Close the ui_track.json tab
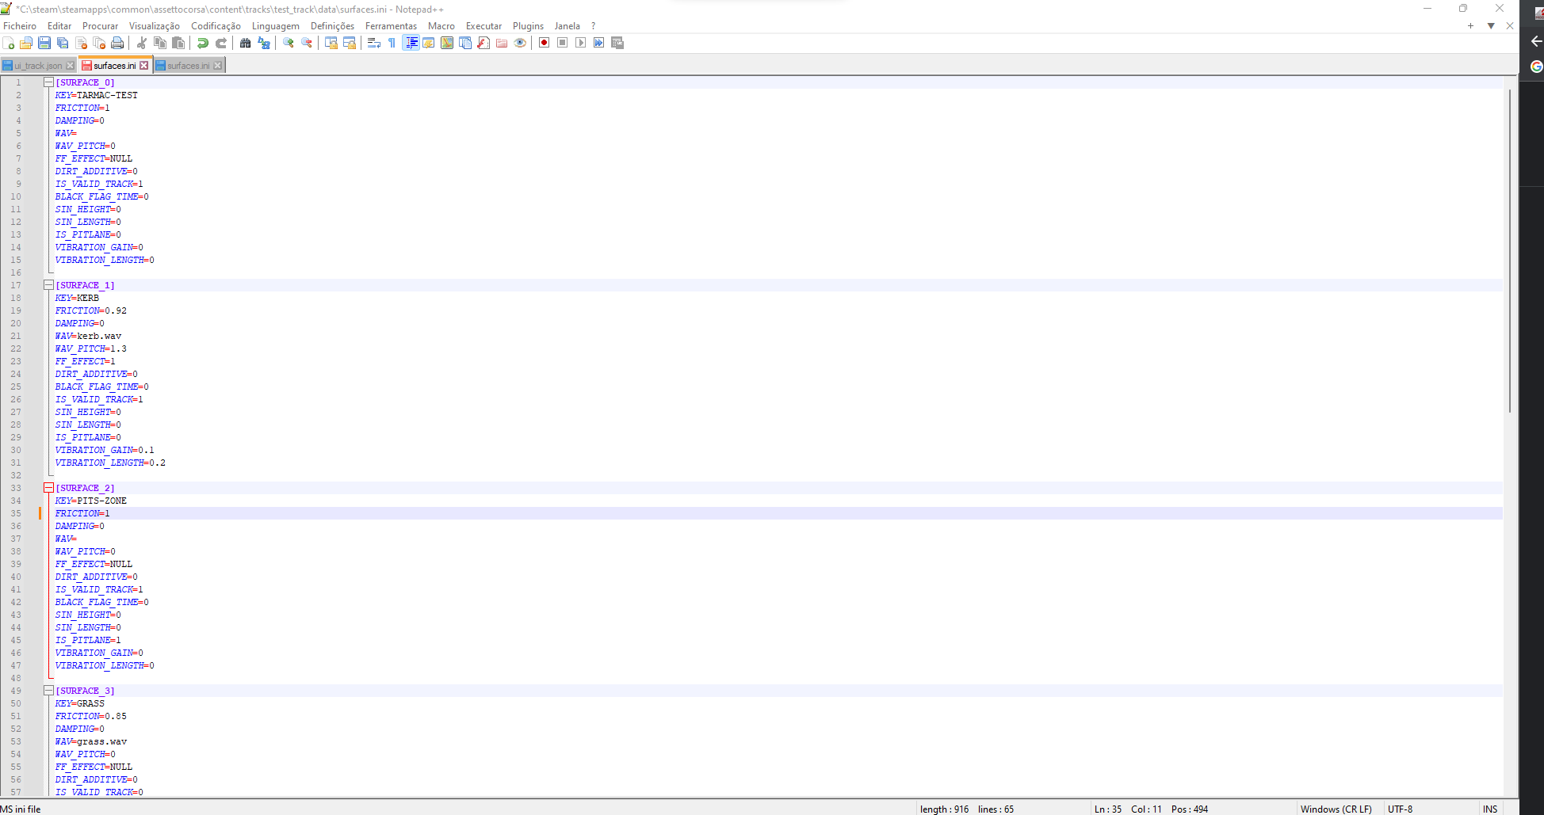 71,66
